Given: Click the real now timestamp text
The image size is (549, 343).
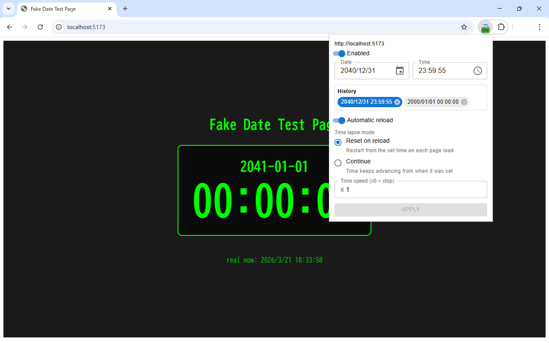Looking at the screenshot, I should coord(274,260).
